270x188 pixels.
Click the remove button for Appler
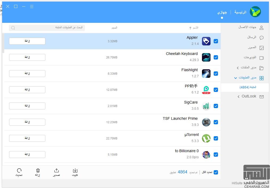(x=27, y=41)
